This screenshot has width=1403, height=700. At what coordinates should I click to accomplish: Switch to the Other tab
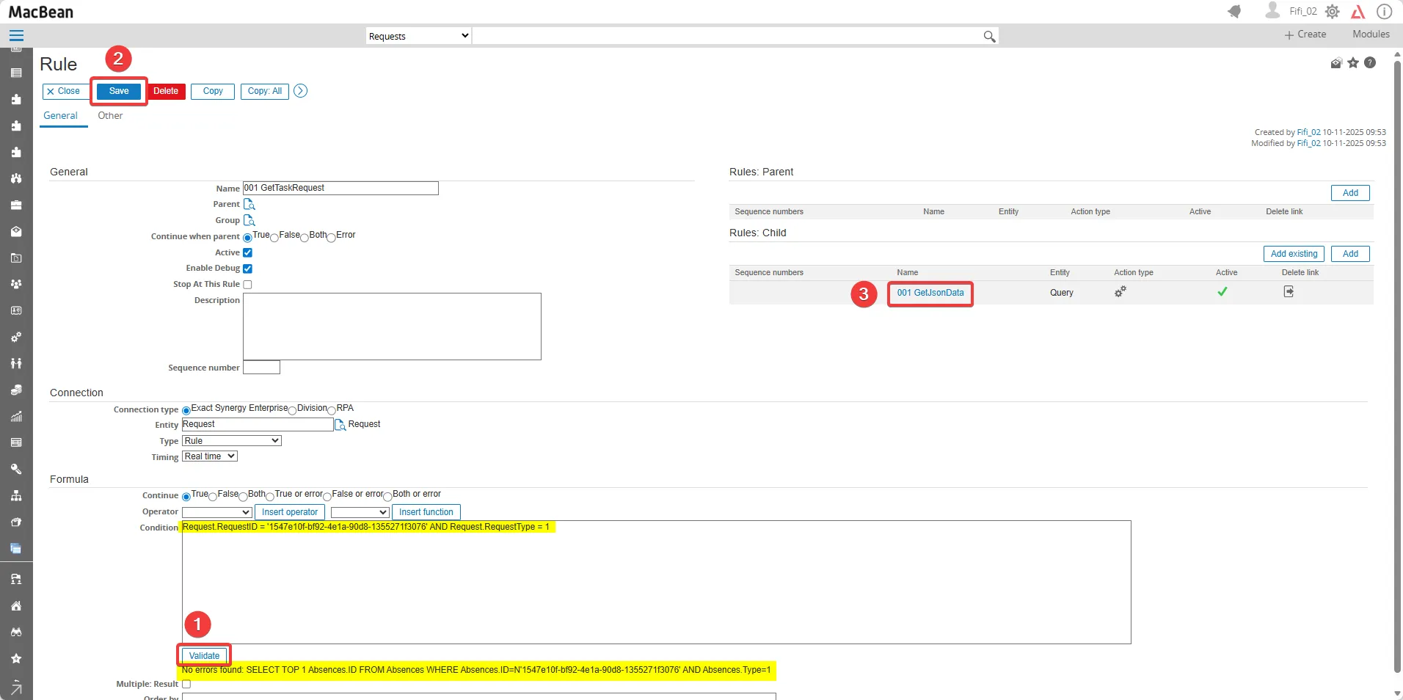(x=110, y=116)
